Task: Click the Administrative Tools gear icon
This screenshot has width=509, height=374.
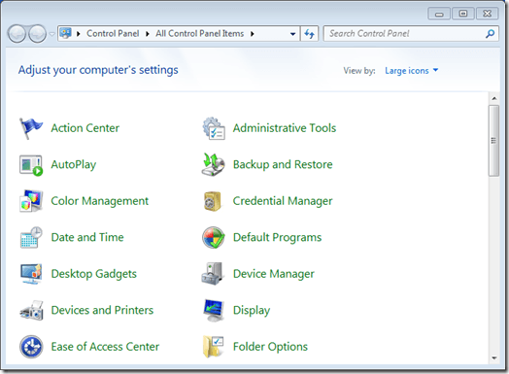Action: pyautogui.click(x=214, y=128)
